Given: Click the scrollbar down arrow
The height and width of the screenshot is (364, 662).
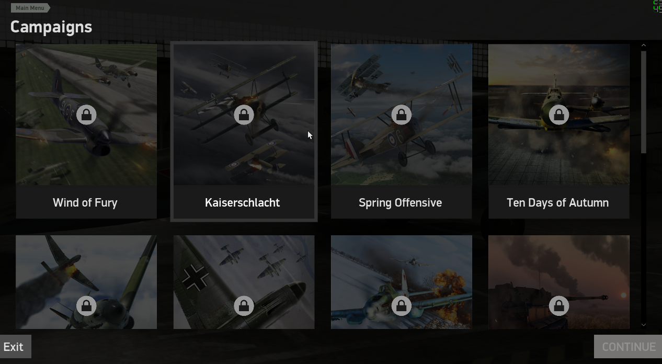Looking at the screenshot, I should (x=644, y=325).
